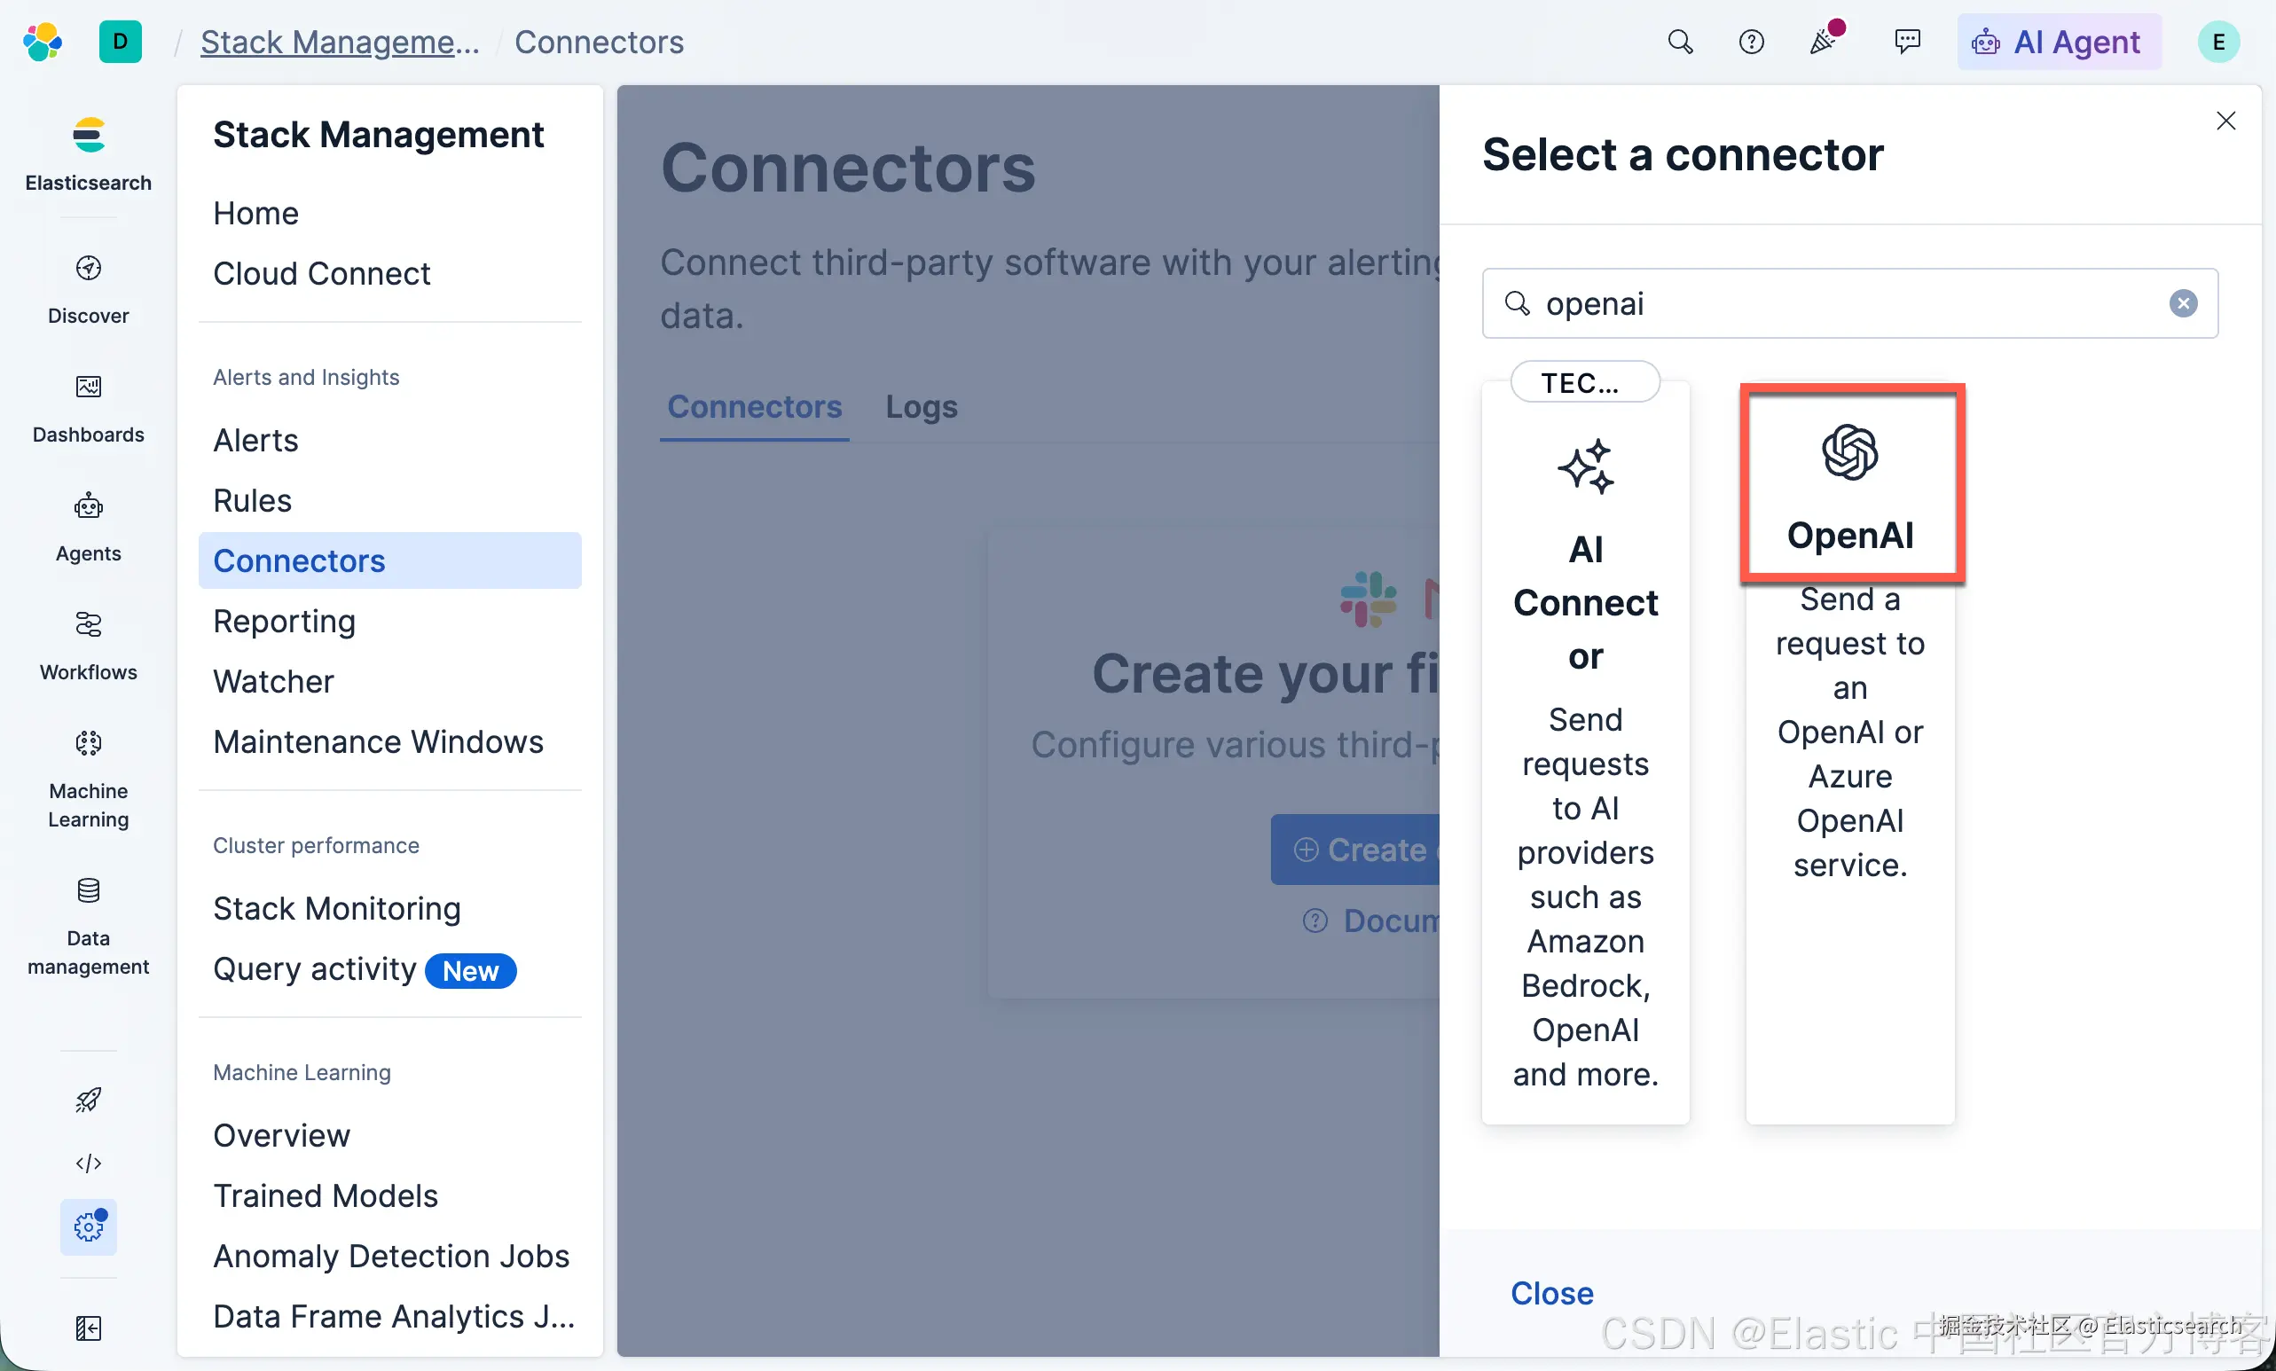Click the developer tools code icon
Image resolution: width=2276 pixels, height=1371 pixels.
88,1163
